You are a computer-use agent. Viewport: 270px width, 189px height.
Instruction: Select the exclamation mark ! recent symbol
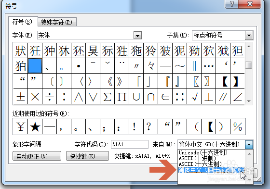point(136,126)
